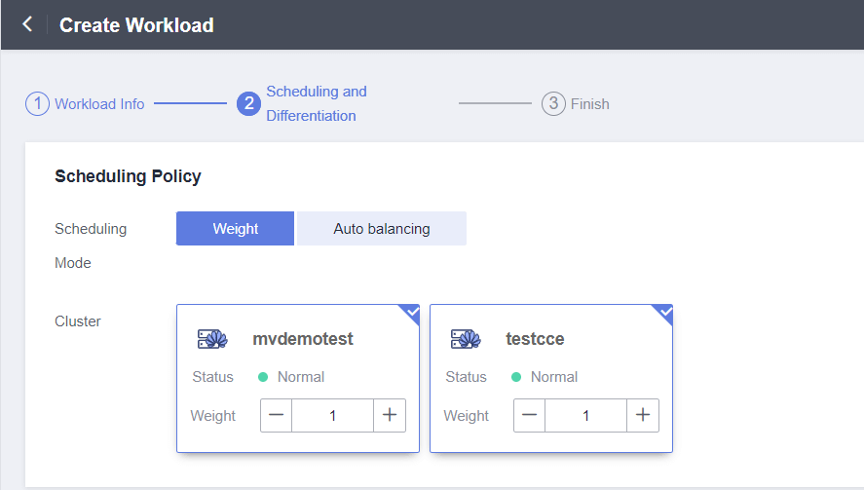Screen dimensions: 864x490
Task: Click the mvdemotest cluster server icon
Action: [x=212, y=339]
